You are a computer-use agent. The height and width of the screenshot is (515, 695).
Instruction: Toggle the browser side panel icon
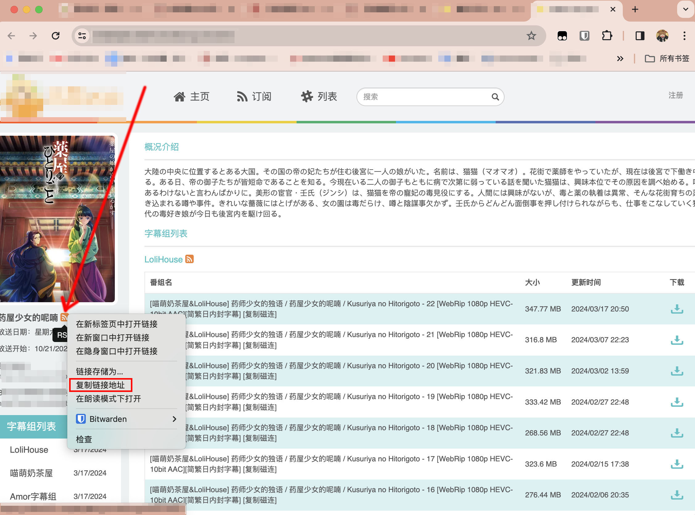[x=640, y=36]
